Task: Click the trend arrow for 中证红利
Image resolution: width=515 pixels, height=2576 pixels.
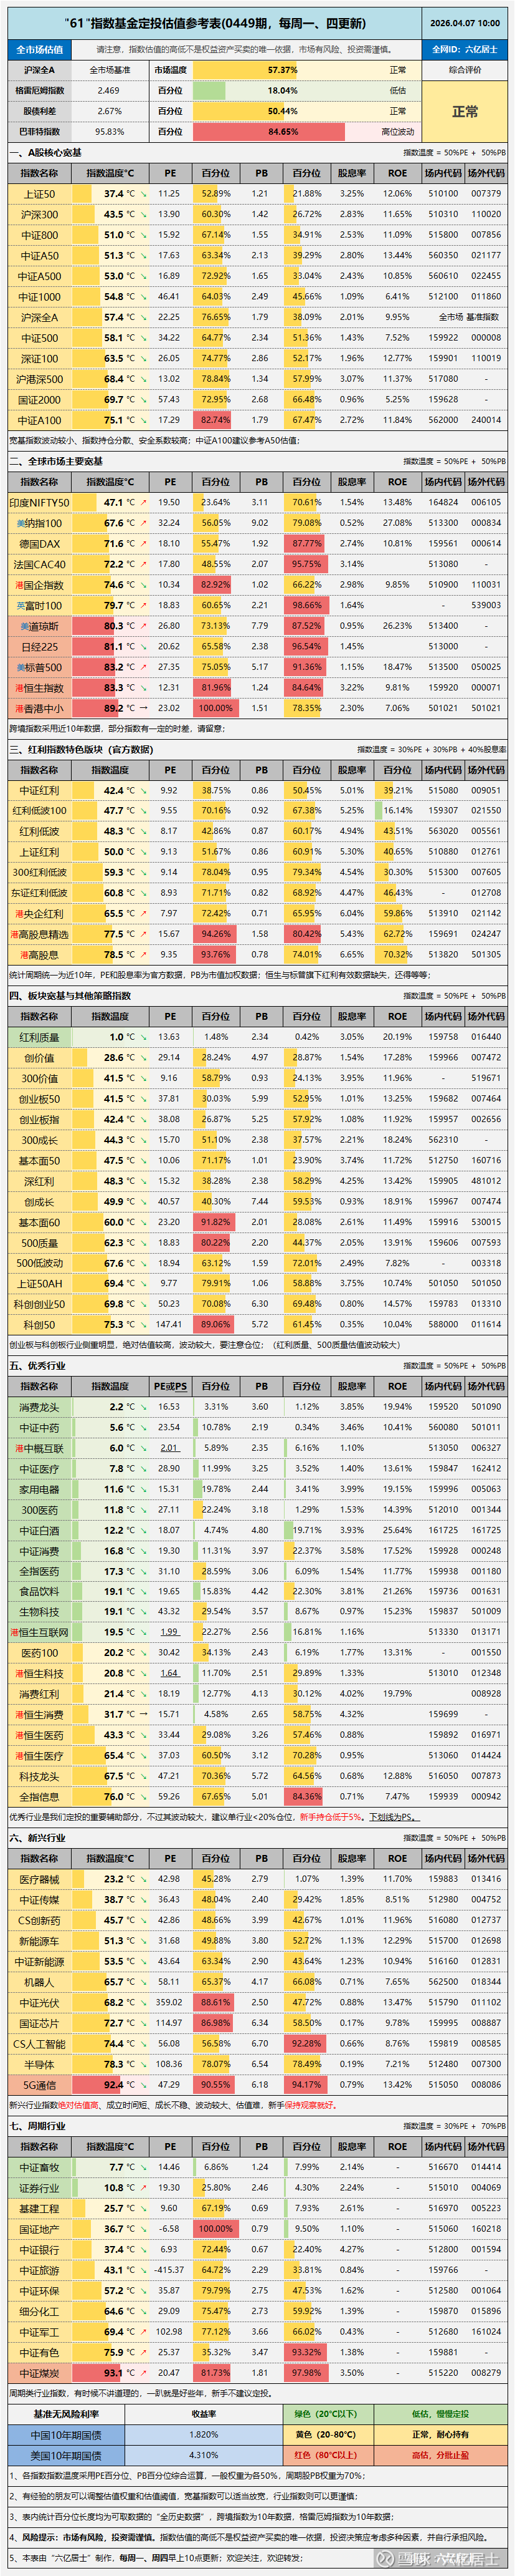Action: point(142,790)
